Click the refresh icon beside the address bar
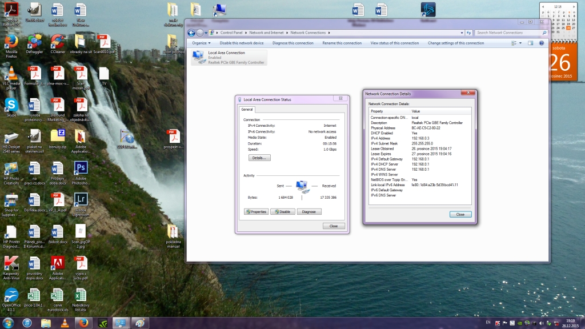 [468, 33]
